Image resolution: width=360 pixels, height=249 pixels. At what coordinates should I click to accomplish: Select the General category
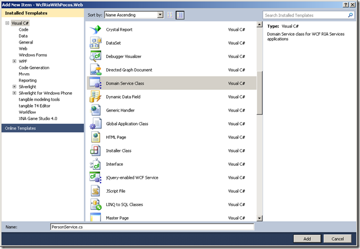pyautogui.click(x=26, y=42)
